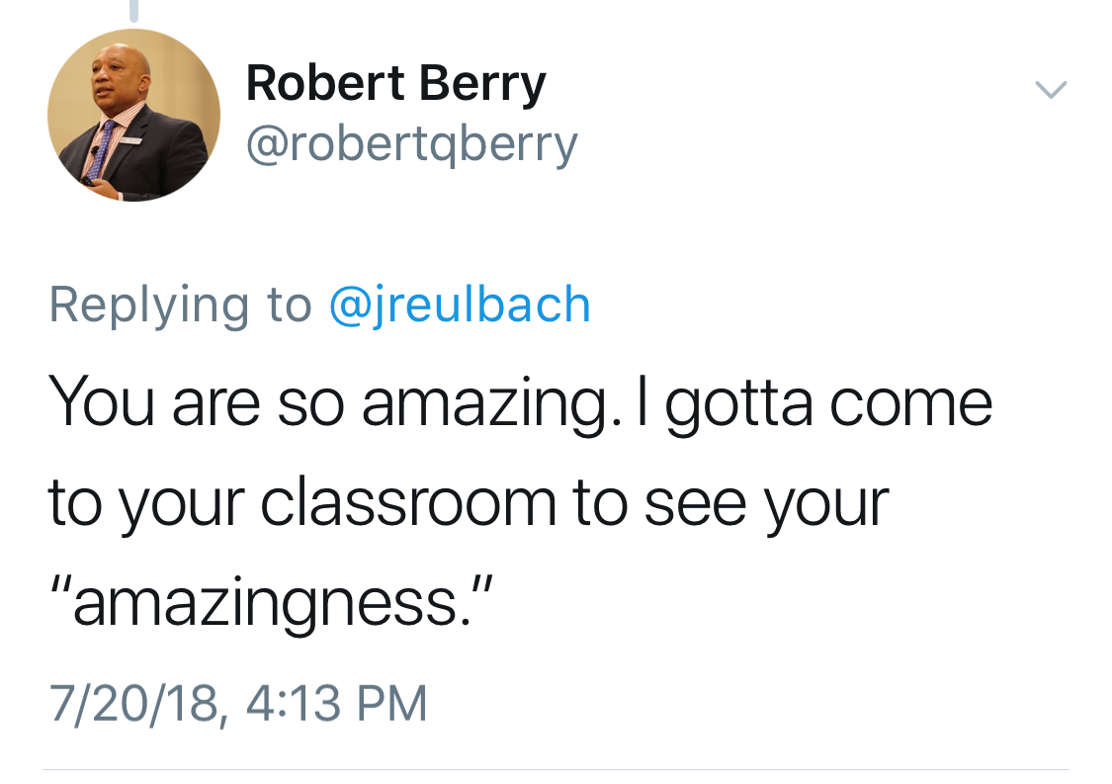Open the @jreulbach mentioned profile
This screenshot has width=1112, height=784.
pyautogui.click(x=459, y=304)
